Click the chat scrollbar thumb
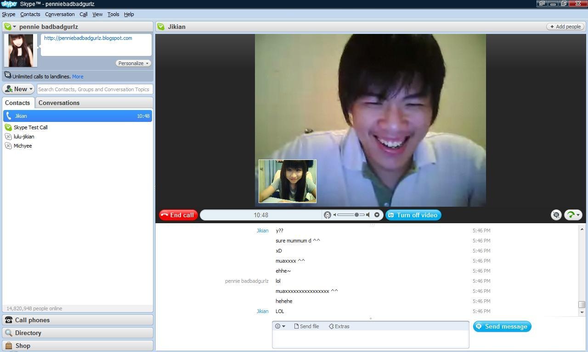This screenshot has height=352, width=588. [582, 304]
